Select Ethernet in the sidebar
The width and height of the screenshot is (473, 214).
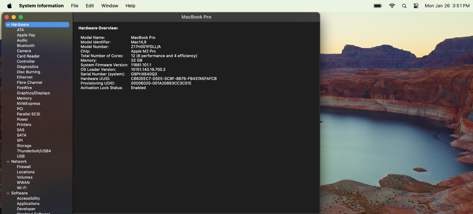click(25, 77)
